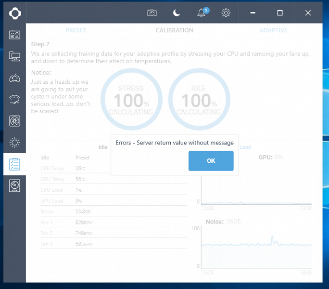Click the Noise 53.8DB value
The width and height of the screenshot is (329, 289).
[x=83, y=211]
